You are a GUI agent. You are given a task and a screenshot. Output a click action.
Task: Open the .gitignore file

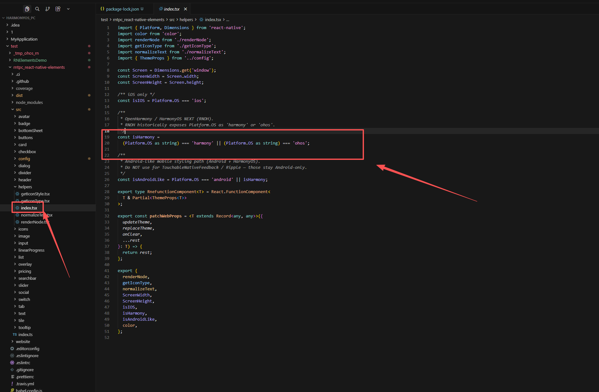pos(25,370)
